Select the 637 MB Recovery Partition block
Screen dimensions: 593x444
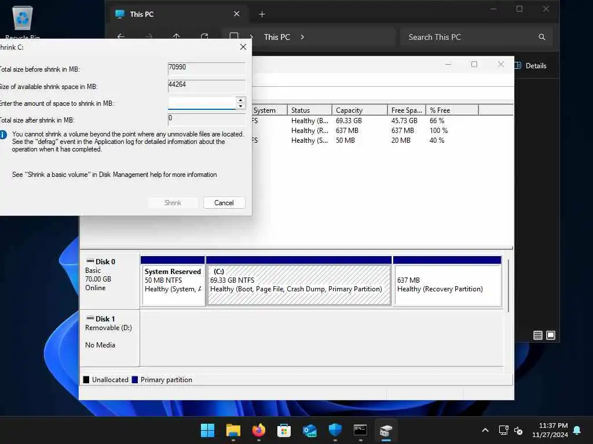448,282
